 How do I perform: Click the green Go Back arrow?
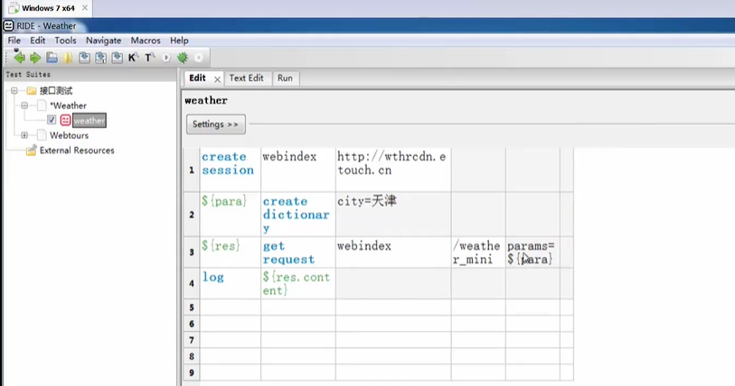pyautogui.click(x=19, y=58)
